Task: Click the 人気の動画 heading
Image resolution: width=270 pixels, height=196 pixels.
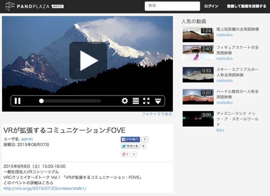Action: [193, 21]
